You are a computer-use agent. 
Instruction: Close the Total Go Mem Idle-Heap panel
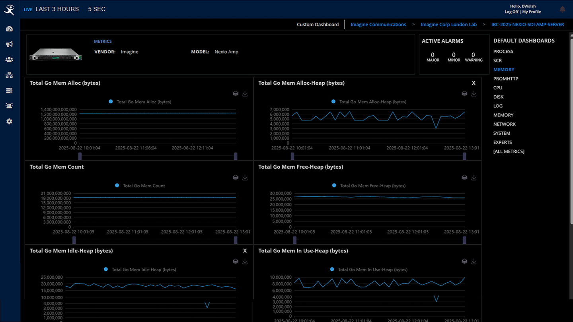(x=245, y=251)
